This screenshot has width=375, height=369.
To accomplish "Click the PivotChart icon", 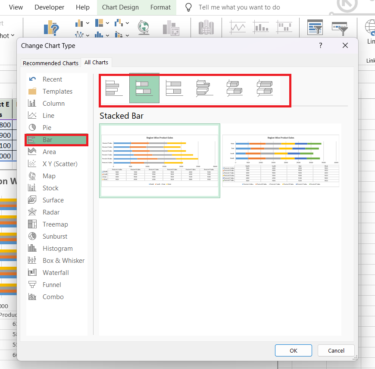I will (171, 28).
